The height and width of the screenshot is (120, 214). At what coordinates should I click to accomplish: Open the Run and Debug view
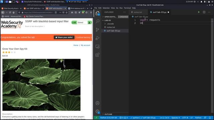(97, 38)
